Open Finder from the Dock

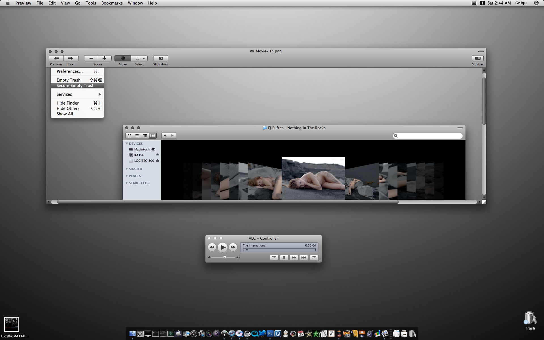coord(132,334)
